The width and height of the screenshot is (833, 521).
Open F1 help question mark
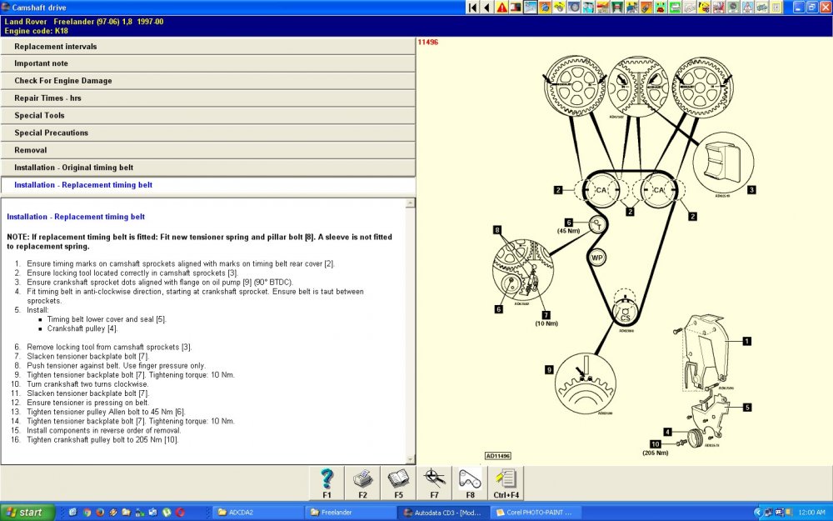coord(327,483)
